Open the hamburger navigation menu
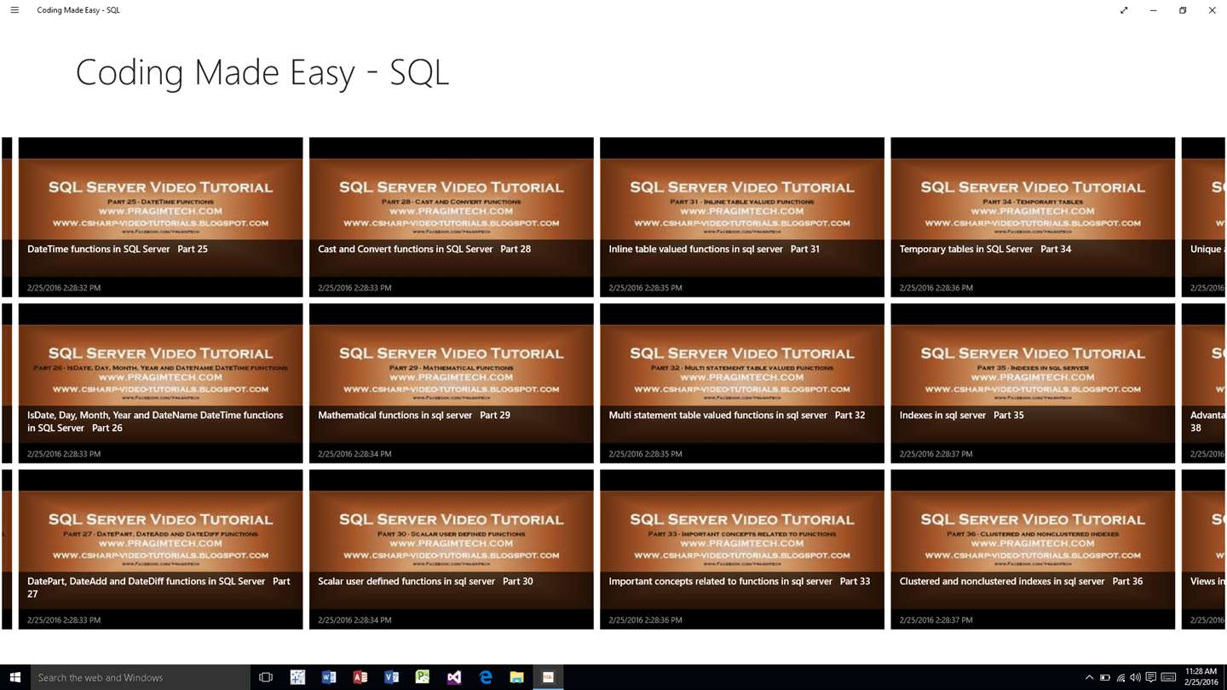Screen dimensions: 1227x690 tap(14, 10)
